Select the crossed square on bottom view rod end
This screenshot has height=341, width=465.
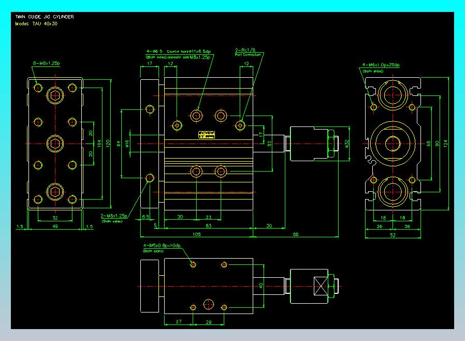coord(322,286)
